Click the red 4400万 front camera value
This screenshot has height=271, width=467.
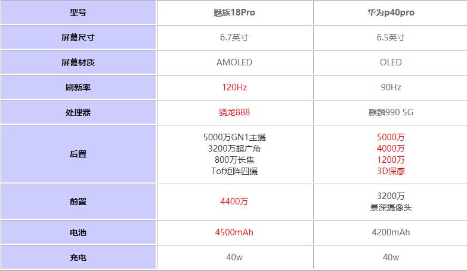point(234,201)
